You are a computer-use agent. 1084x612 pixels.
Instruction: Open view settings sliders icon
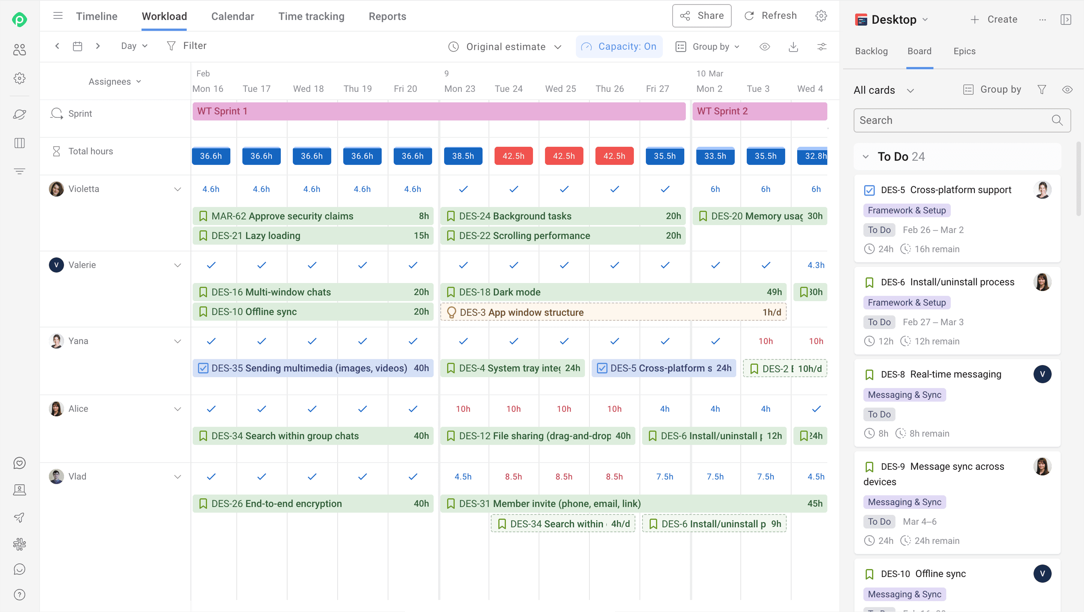821,47
